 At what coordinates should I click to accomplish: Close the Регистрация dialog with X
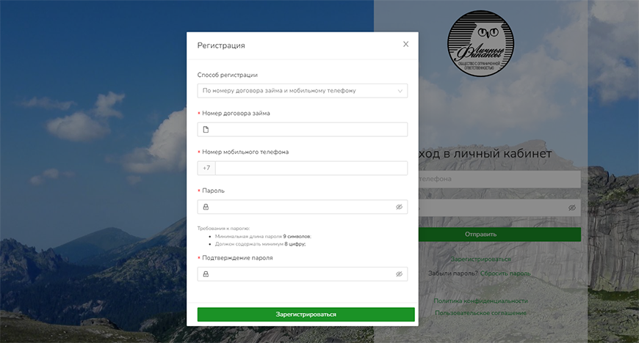pos(405,45)
